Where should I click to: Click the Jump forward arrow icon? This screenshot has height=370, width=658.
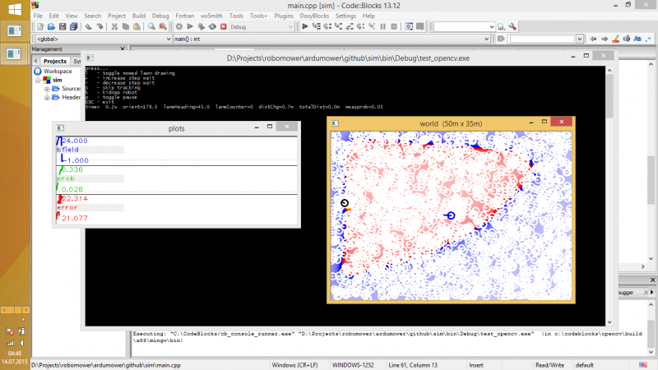(x=605, y=39)
